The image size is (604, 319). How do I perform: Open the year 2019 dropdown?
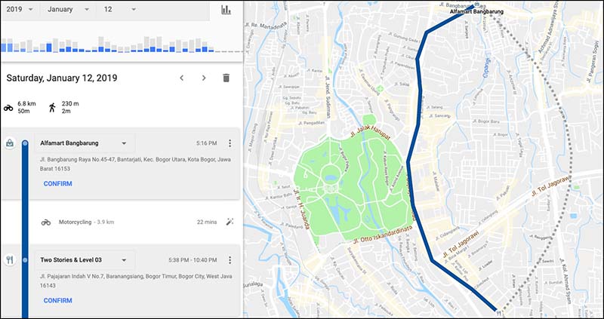[20, 9]
